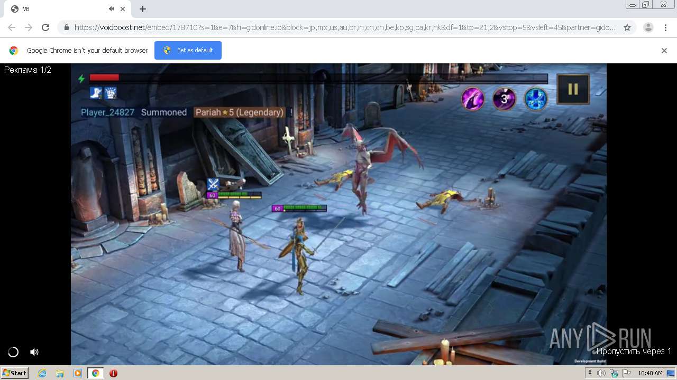The height and width of the screenshot is (380, 677).
Task: Click the 10:40 AM taskbar clock
Action: pos(650,373)
